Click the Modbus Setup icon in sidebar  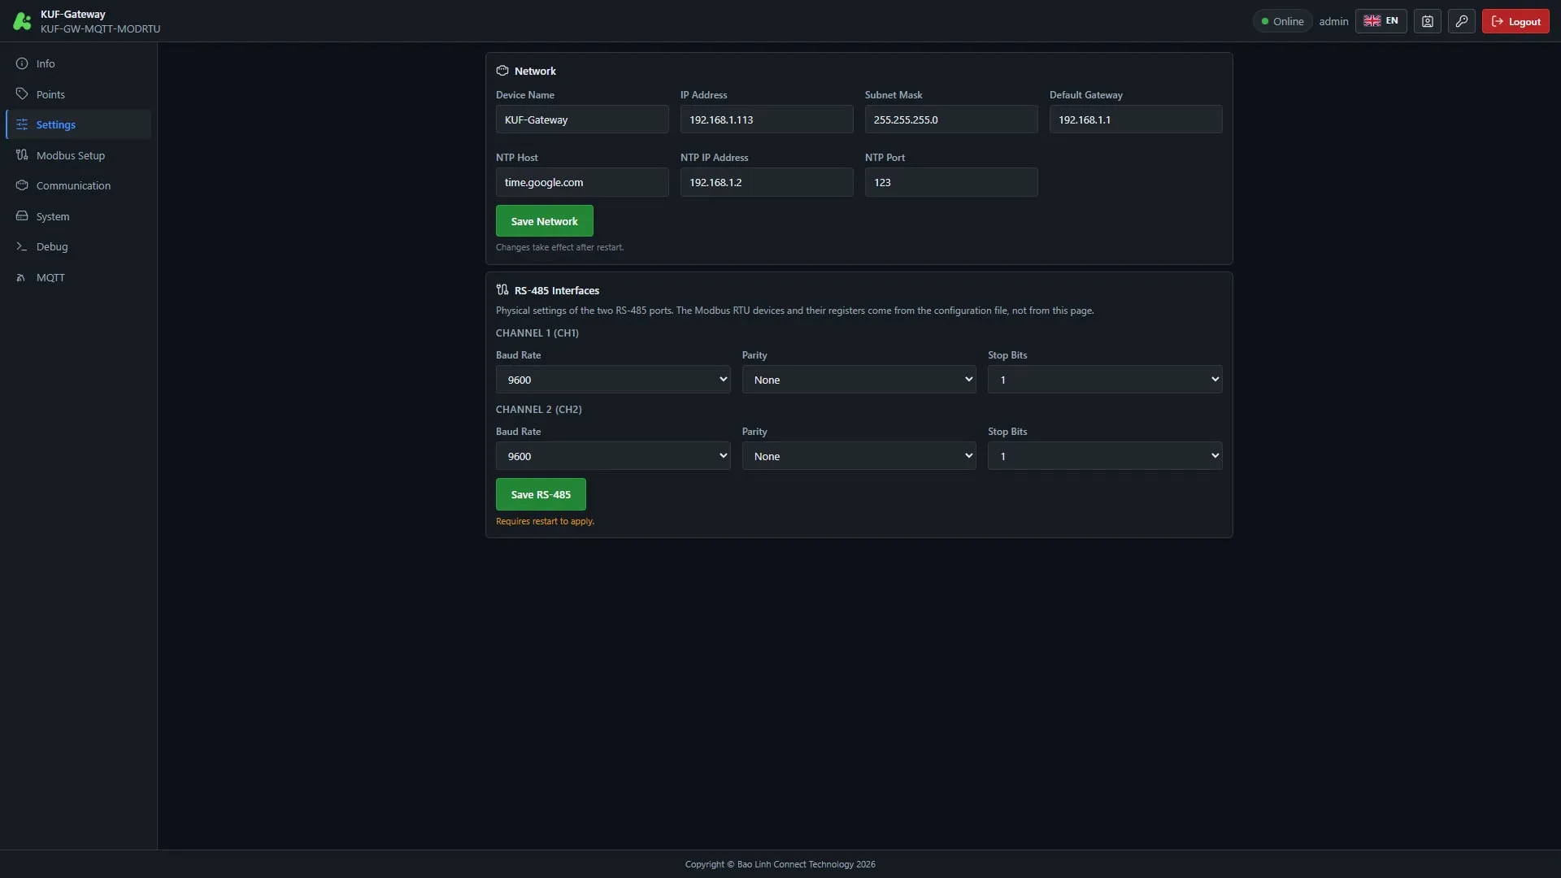[x=22, y=155]
